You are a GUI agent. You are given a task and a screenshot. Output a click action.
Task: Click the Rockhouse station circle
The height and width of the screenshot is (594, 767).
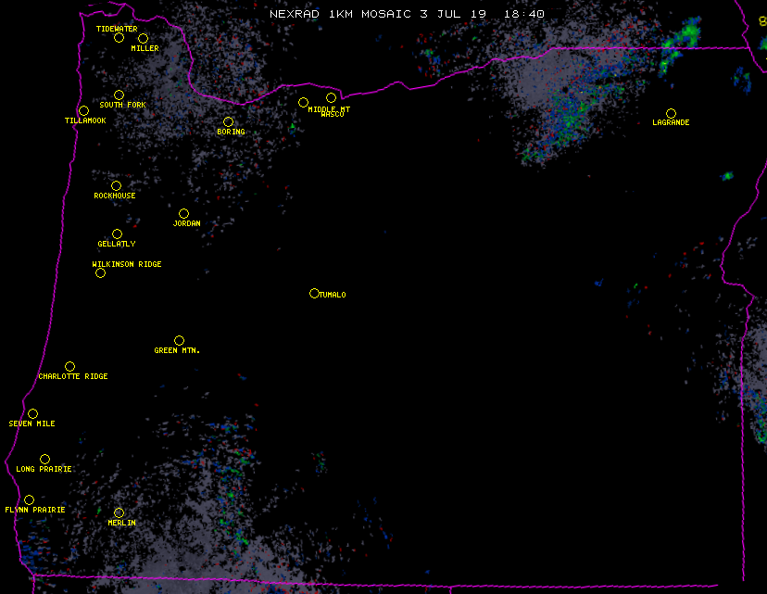click(116, 185)
